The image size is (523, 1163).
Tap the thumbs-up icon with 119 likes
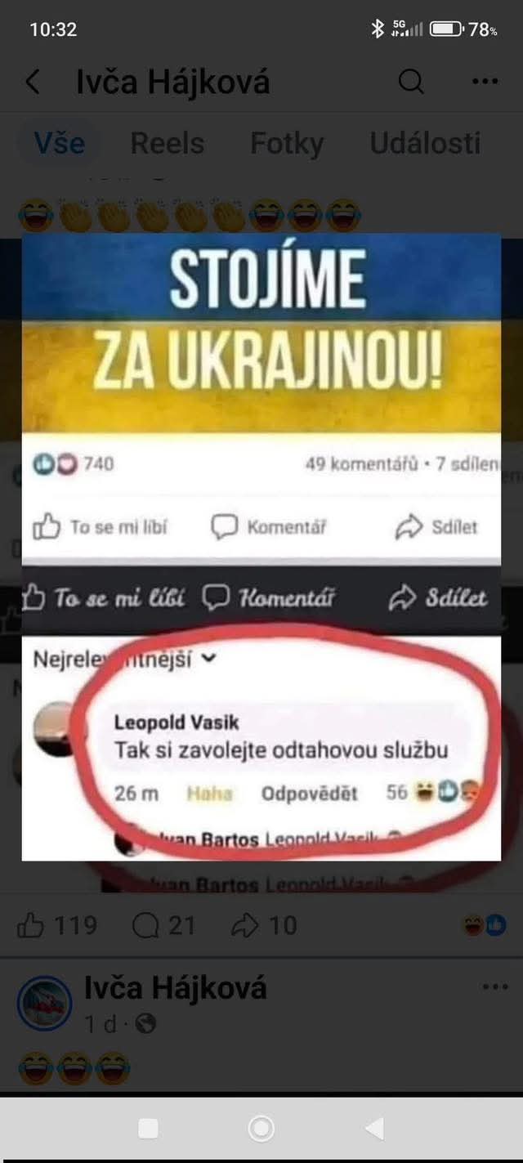click(31, 925)
